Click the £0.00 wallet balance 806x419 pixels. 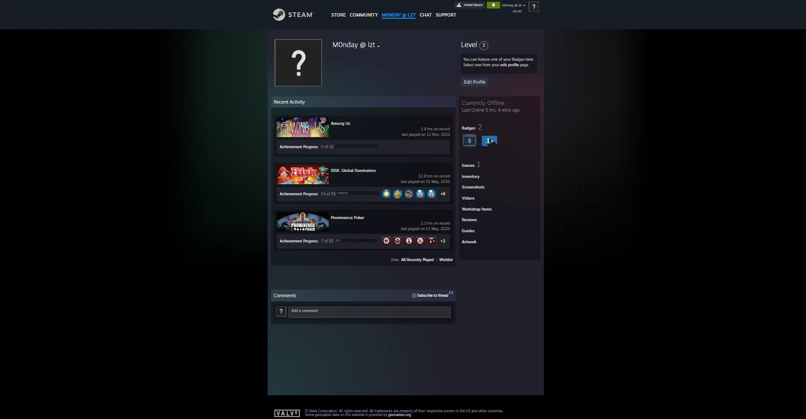pos(517,11)
